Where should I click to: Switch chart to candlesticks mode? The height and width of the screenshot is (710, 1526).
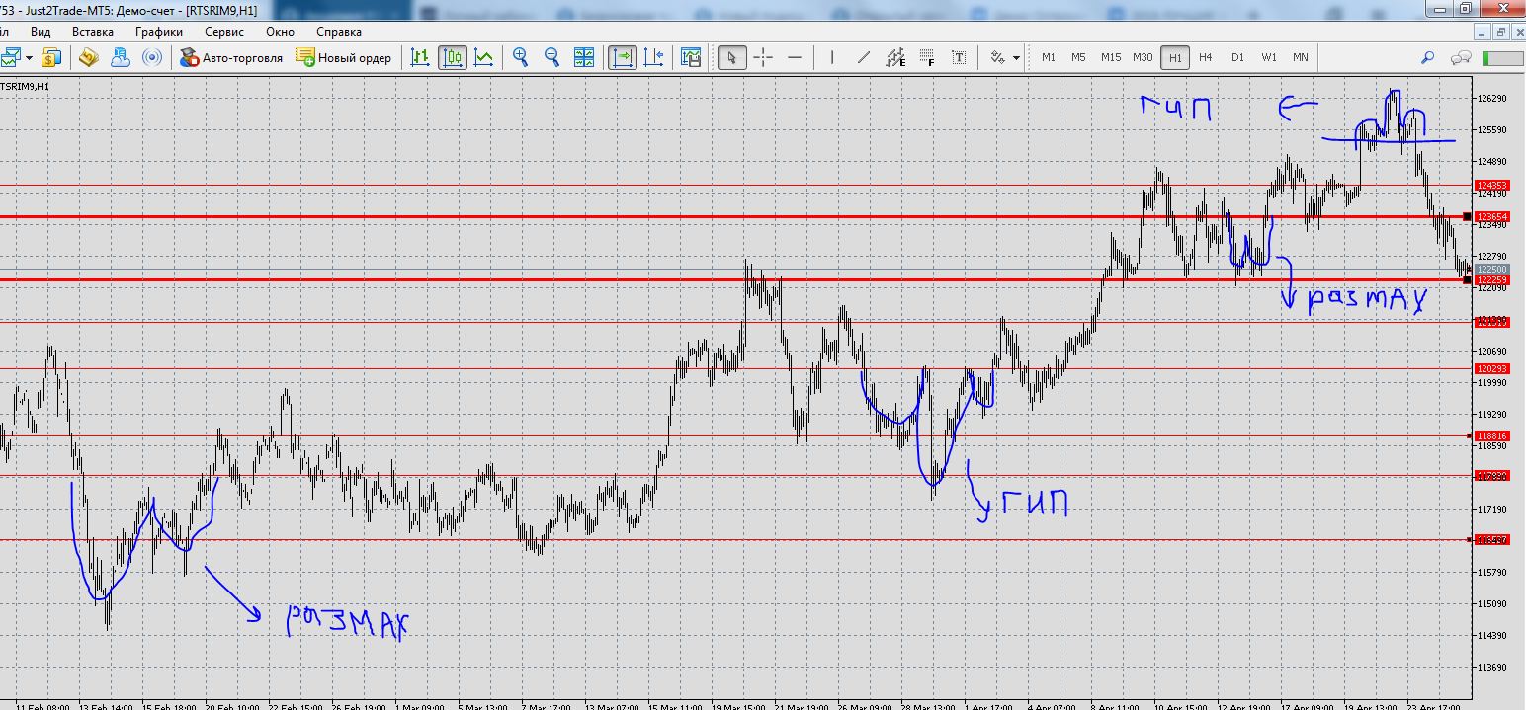(x=453, y=57)
